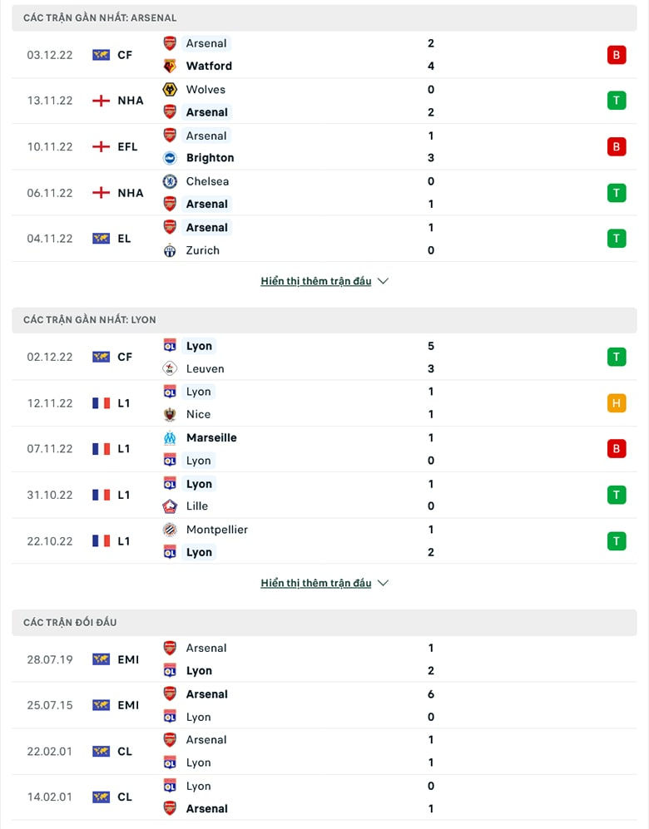Expand more Lyon matches with the chevron
Viewport: 649px width, 829px height.
coord(383,583)
